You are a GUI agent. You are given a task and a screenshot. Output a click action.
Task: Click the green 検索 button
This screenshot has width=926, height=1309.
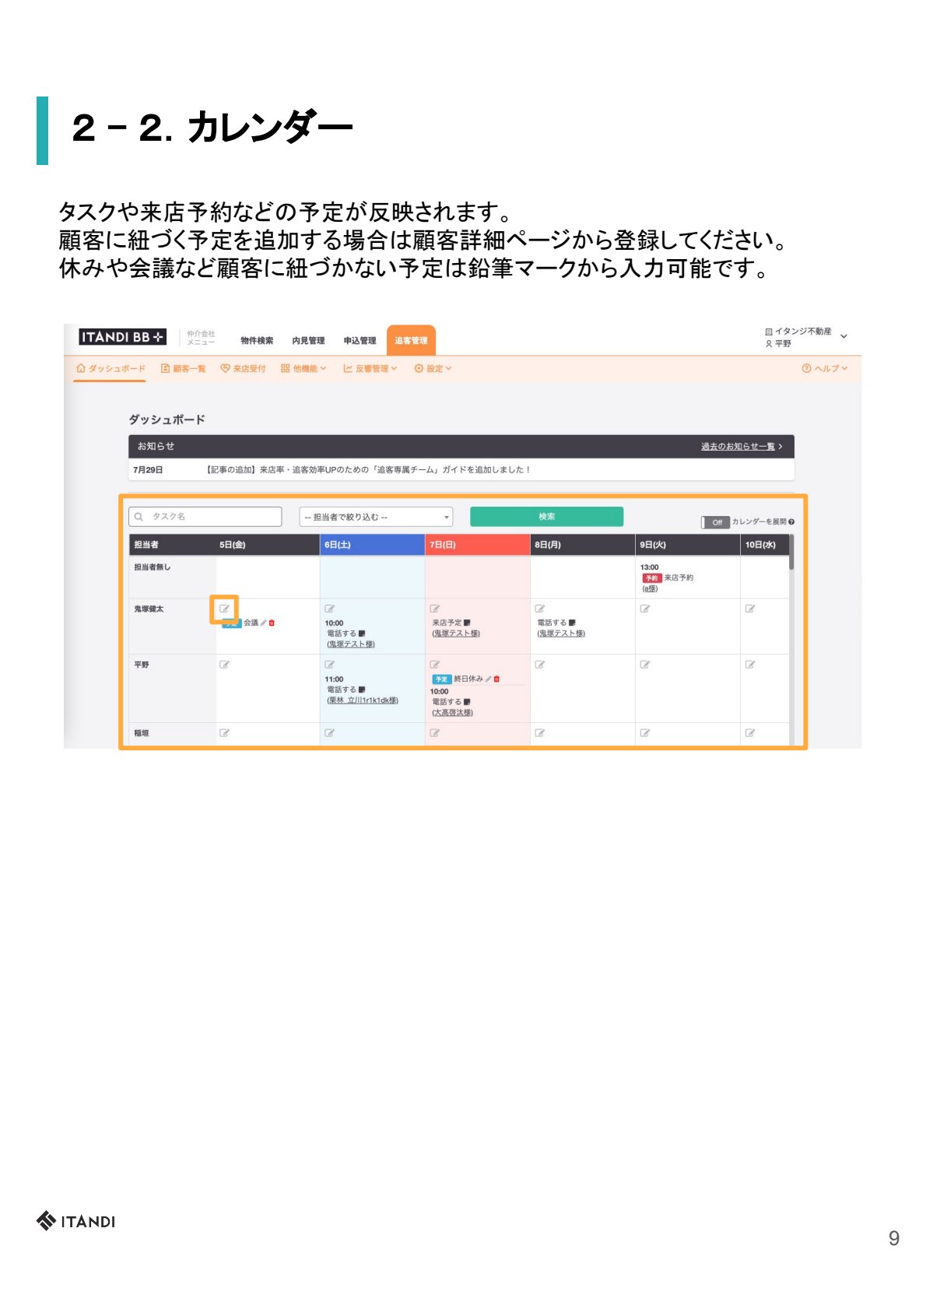click(546, 517)
